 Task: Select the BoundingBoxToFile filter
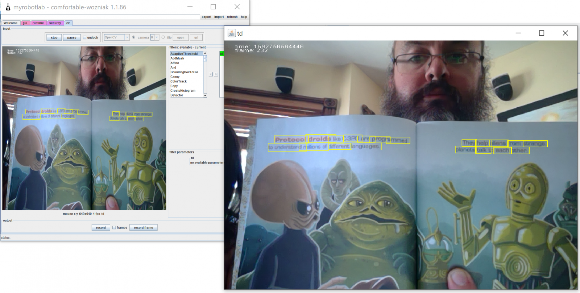pyautogui.click(x=187, y=72)
